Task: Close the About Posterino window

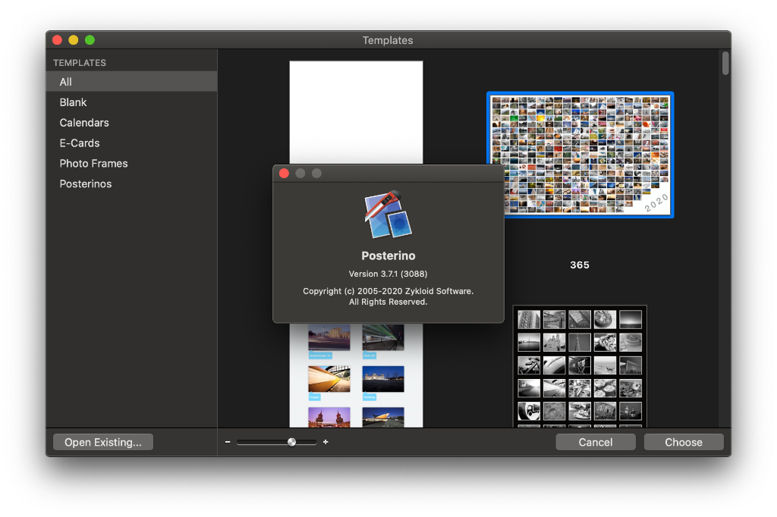Action: point(284,173)
